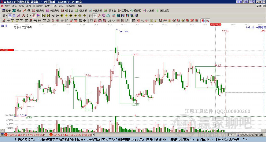
Task: Toggle the infinity symbol icon
Action: (208, 21)
